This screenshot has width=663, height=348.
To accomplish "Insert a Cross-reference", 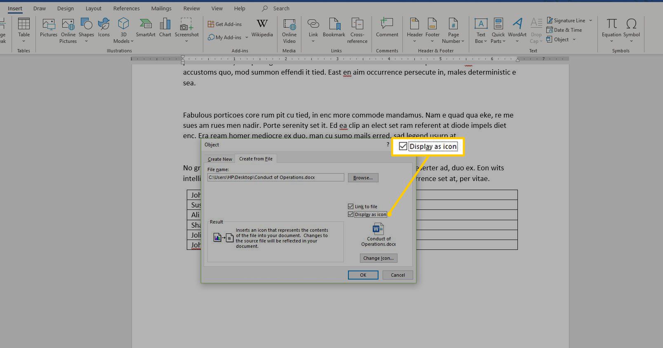I will point(357,31).
